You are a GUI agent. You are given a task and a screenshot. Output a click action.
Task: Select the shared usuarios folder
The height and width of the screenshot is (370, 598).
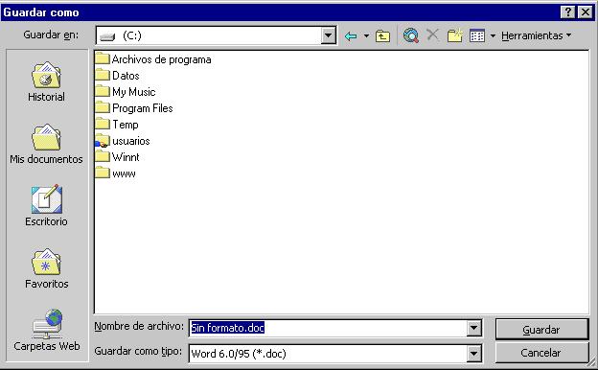pyautogui.click(x=123, y=141)
